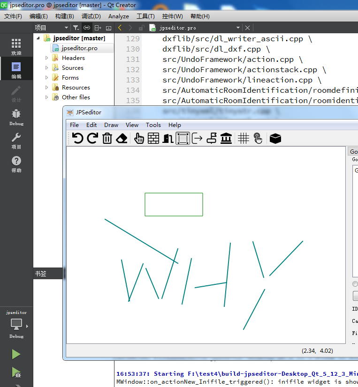Click the green rectangle on canvas

(174, 205)
